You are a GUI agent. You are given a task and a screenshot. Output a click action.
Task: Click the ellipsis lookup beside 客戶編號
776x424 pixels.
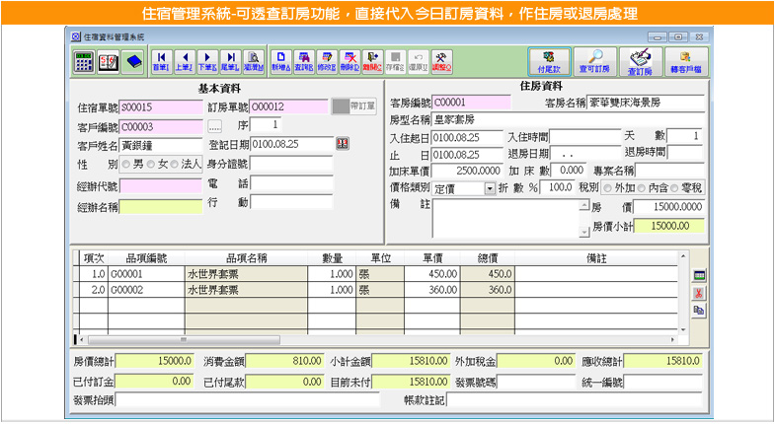click(x=215, y=126)
